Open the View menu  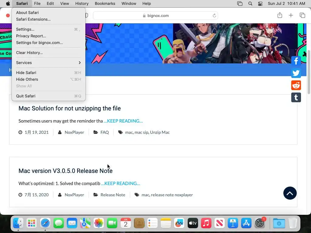[x=64, y=4]
